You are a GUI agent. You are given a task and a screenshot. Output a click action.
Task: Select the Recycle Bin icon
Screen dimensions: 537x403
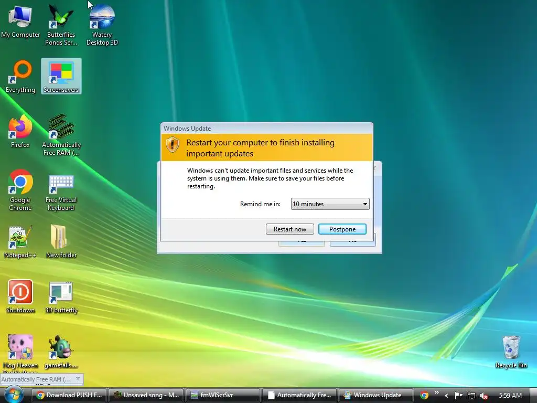coord(511,352)
